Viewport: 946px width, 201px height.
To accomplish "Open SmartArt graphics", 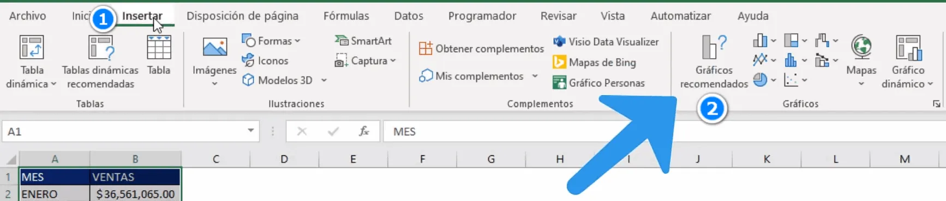I will 363,41.
